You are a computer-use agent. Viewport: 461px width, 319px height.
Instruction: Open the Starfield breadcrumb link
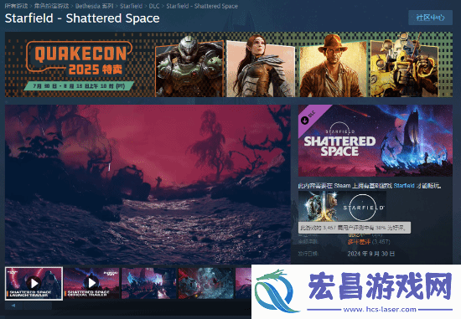click(131, 6)
